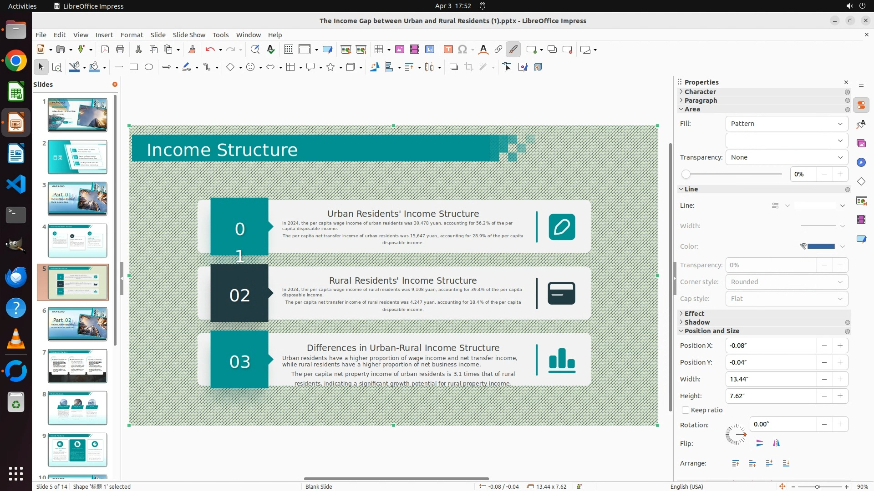Select slide 8 thumbnail in Slides panel

[x=77, y=408]
